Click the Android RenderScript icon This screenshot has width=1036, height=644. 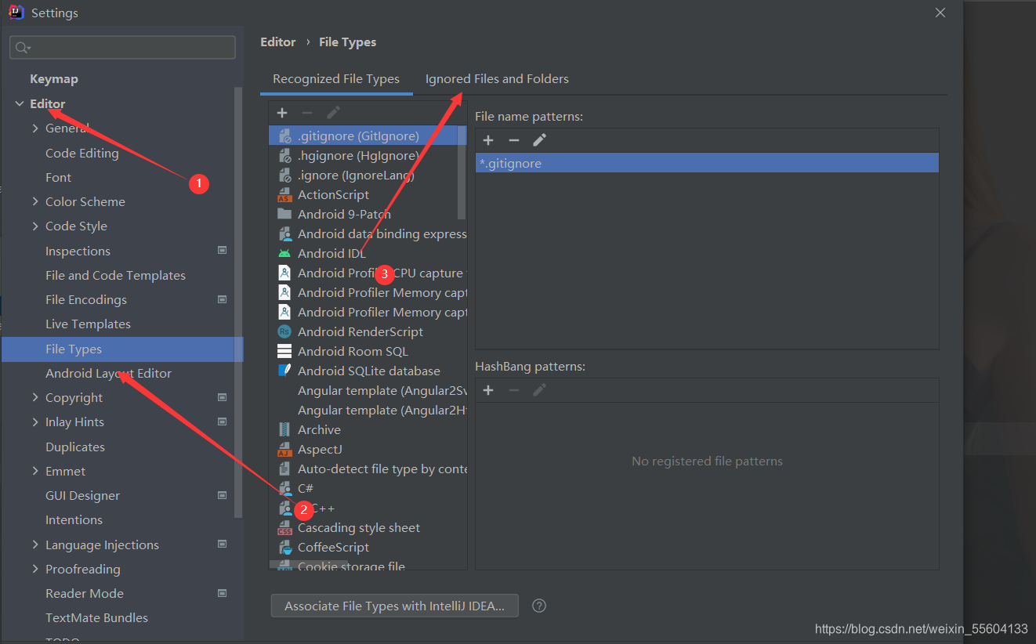pyautogui.click(x=284, y=332)
